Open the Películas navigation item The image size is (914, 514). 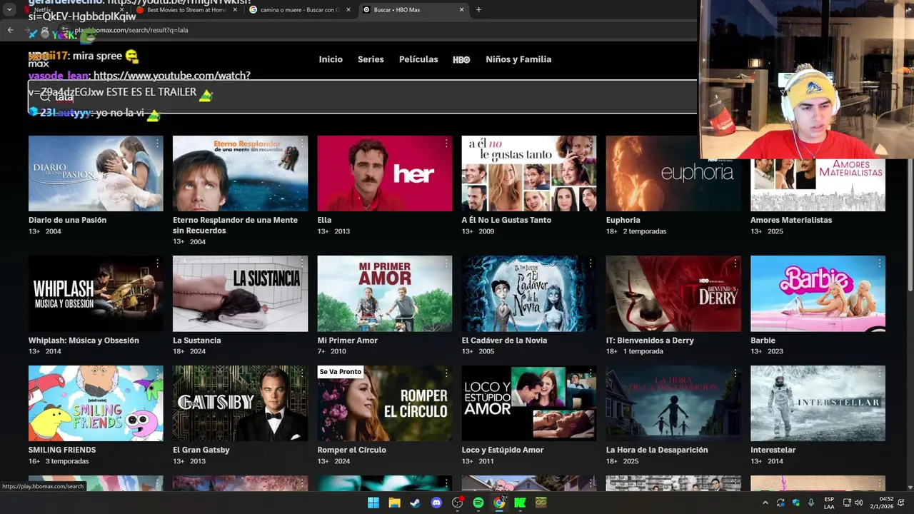tap(418, 59)
